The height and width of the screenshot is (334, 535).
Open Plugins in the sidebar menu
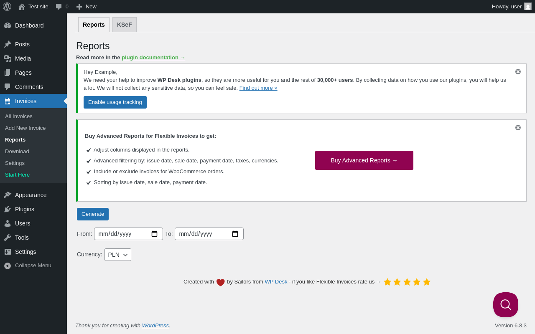(x=25, y=209)
